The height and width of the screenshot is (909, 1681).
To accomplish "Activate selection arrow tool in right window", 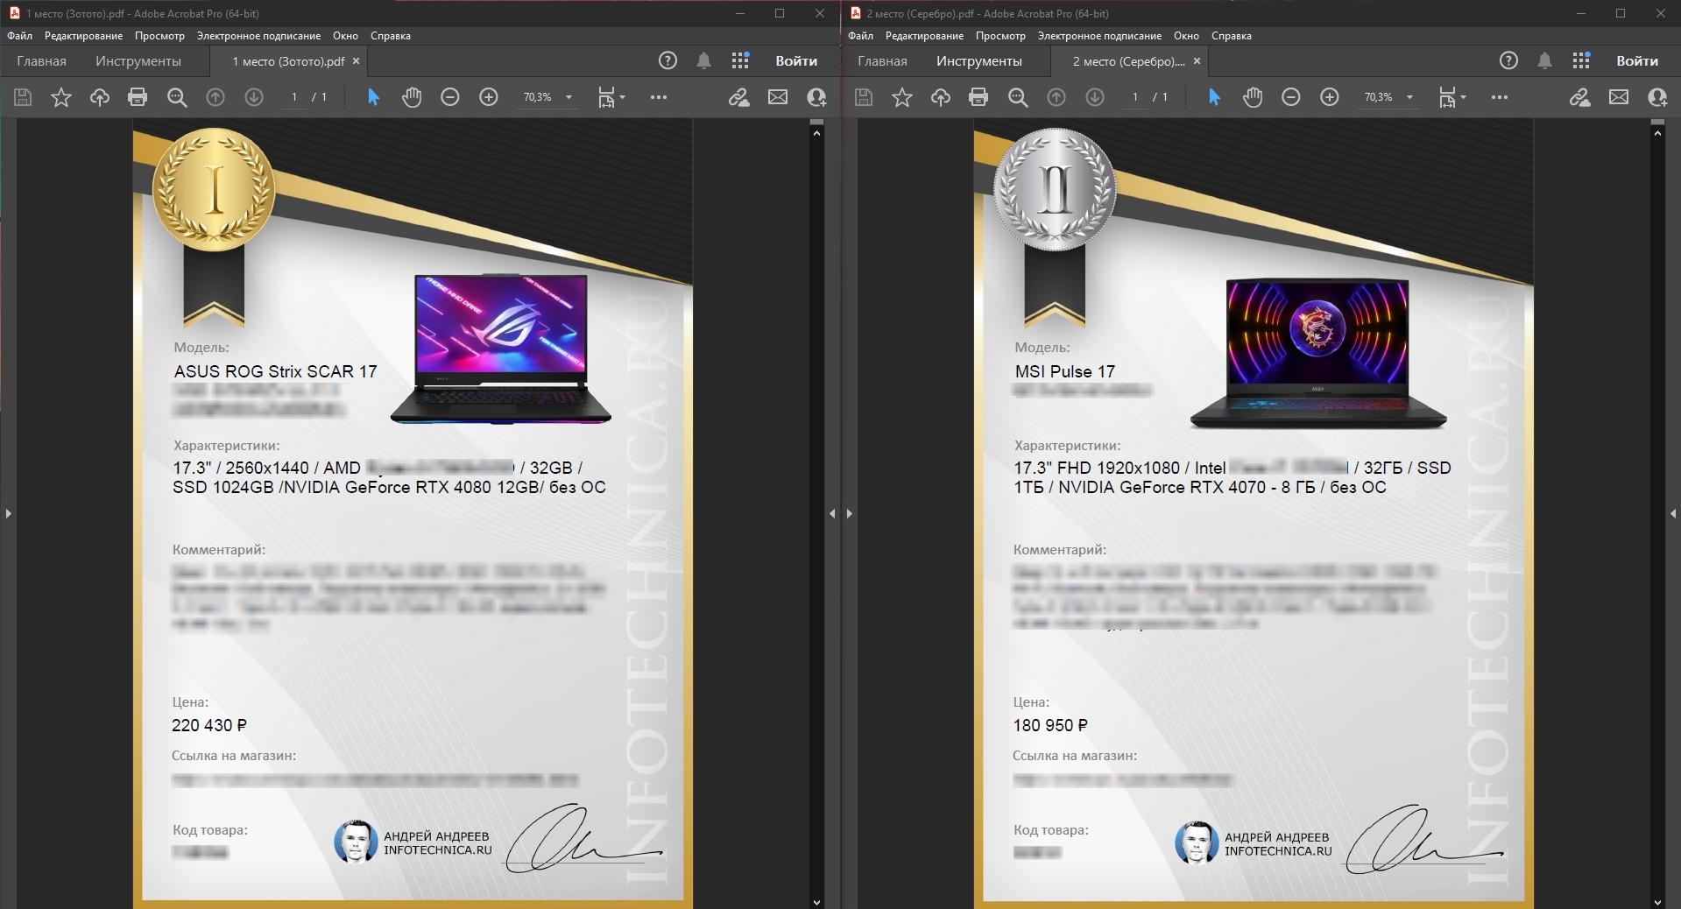I will (x=1214, y=97).
